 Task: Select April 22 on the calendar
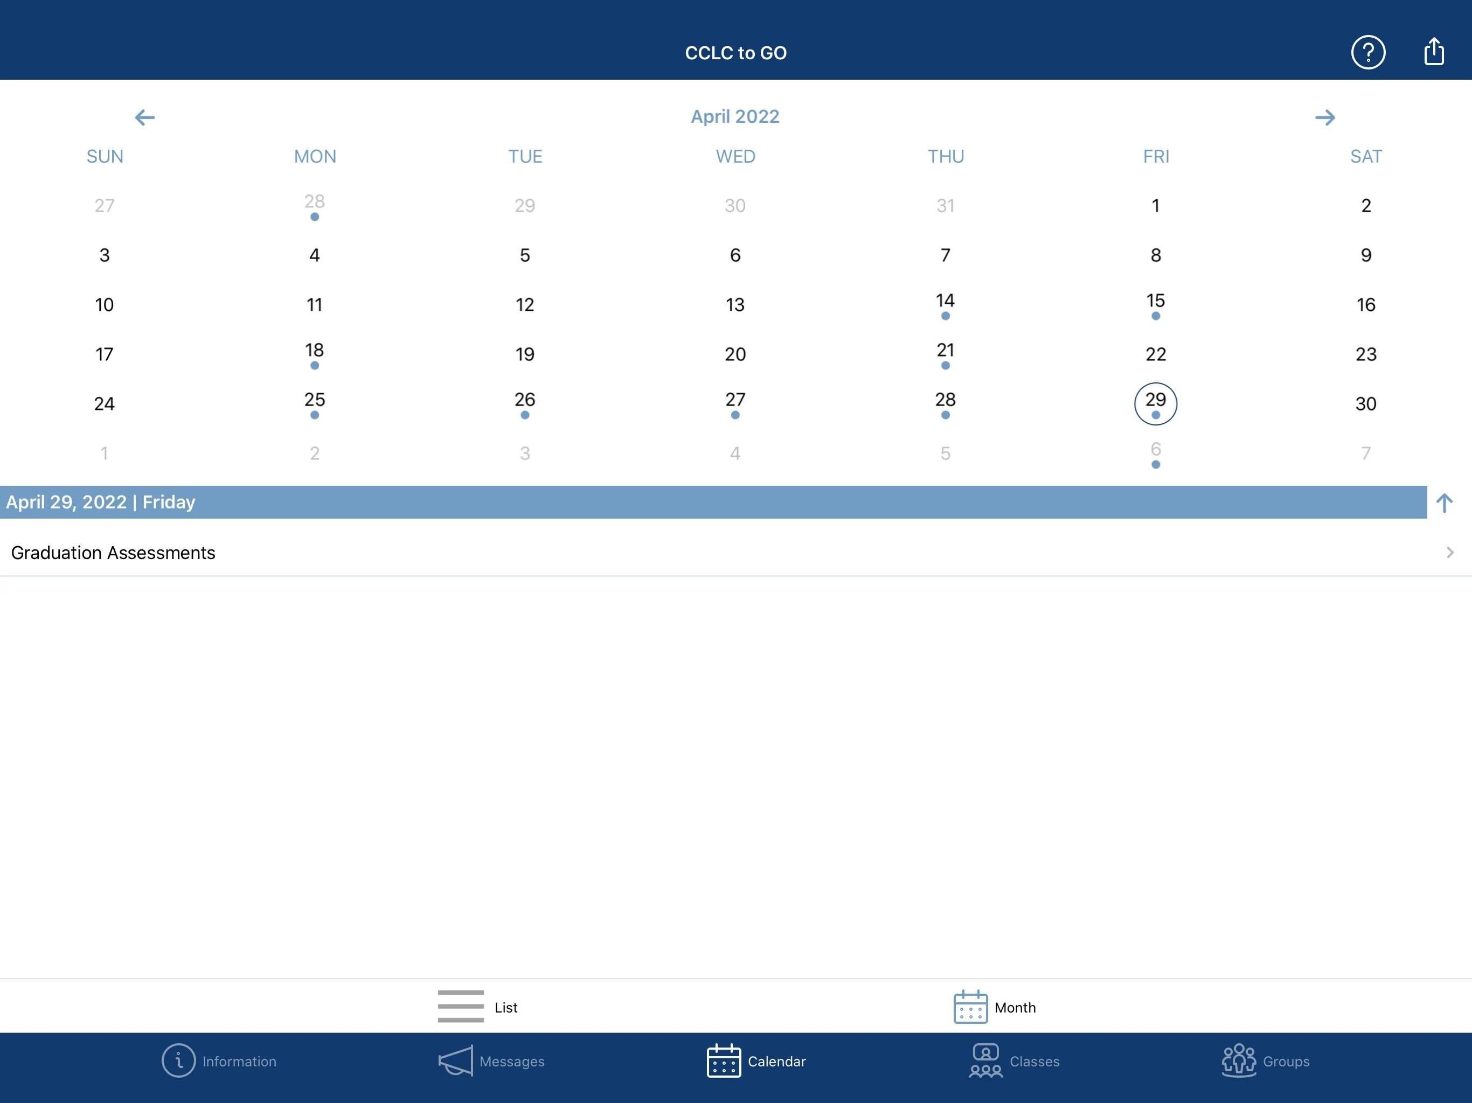tap(1155, 354)
